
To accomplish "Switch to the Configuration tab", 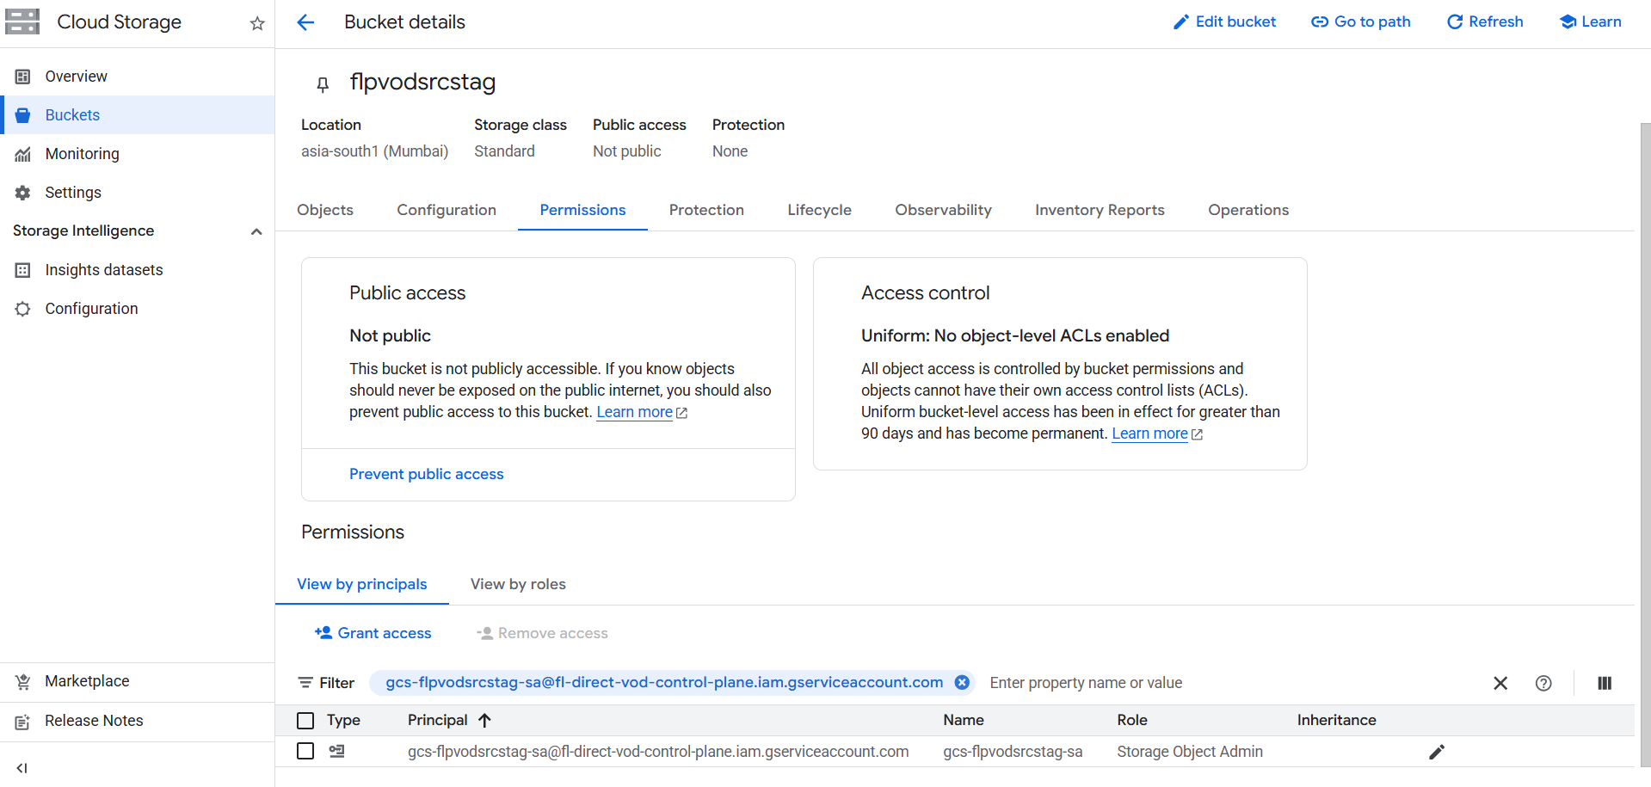I will point(446,210).
